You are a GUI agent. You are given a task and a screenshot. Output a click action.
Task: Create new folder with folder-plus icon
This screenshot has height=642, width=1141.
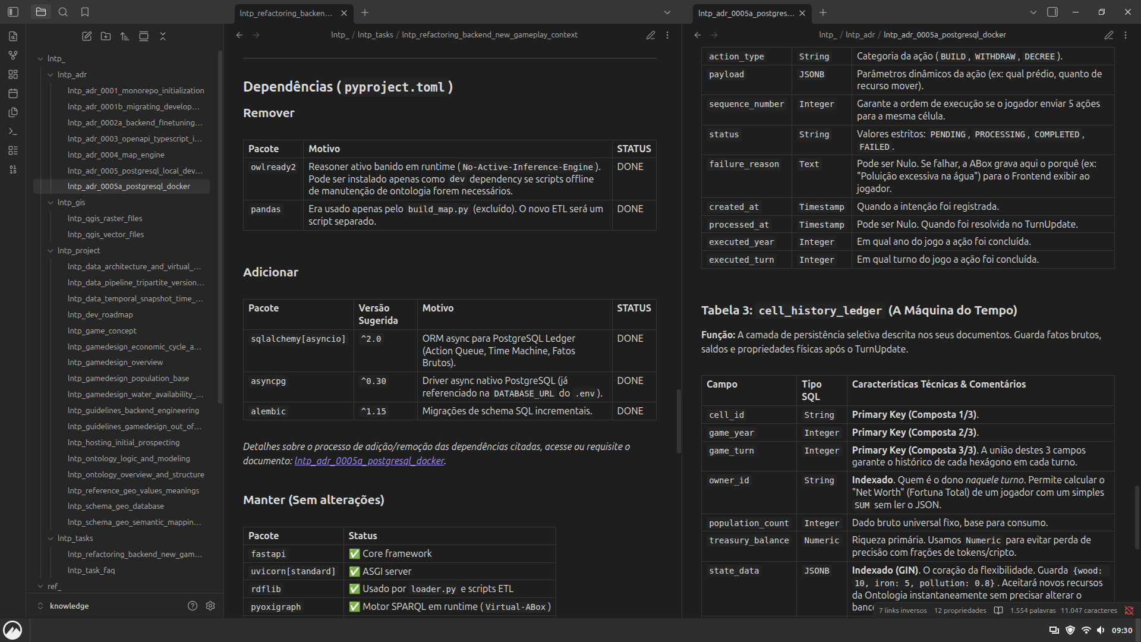coord(106,36)
